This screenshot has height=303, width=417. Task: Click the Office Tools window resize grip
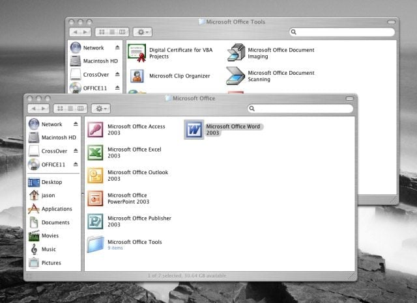pyautogui.click(x=394, y=200)
